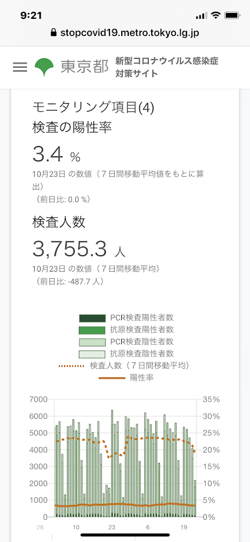The width and height of the screenshot is (250, 542).
Task: Open the 東京都 home link
Action: [84, 67]
